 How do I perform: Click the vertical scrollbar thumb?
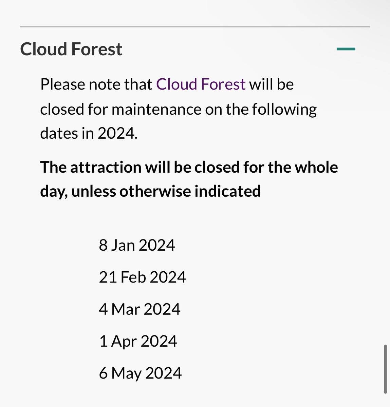pyautogui.click(x=385, y=369)
